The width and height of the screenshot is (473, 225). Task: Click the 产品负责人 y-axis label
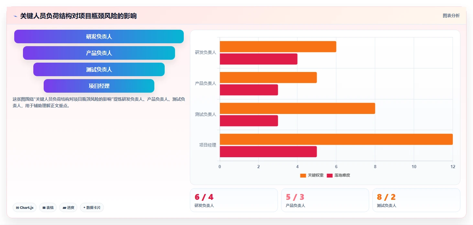coord(205,83)
